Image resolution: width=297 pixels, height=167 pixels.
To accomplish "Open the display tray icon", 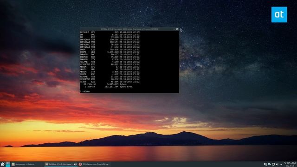I will tap(273, 164).
